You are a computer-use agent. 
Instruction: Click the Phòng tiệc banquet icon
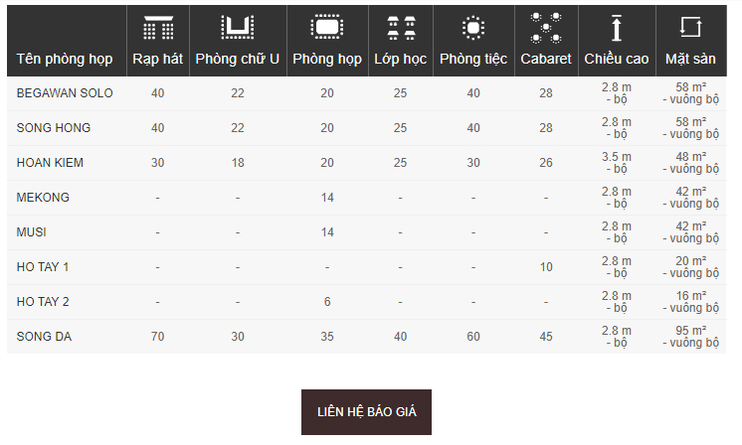[x=473, y=27]
